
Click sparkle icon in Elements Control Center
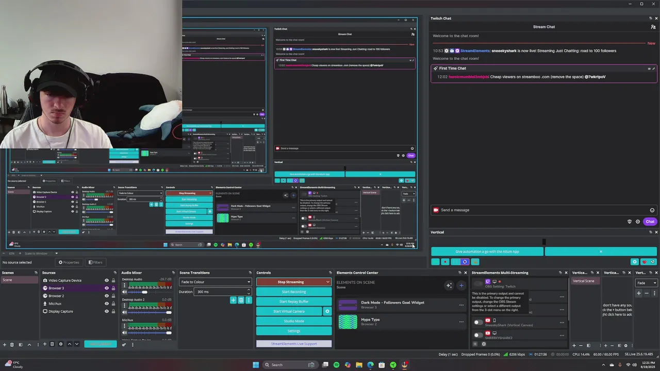(449, 285)
